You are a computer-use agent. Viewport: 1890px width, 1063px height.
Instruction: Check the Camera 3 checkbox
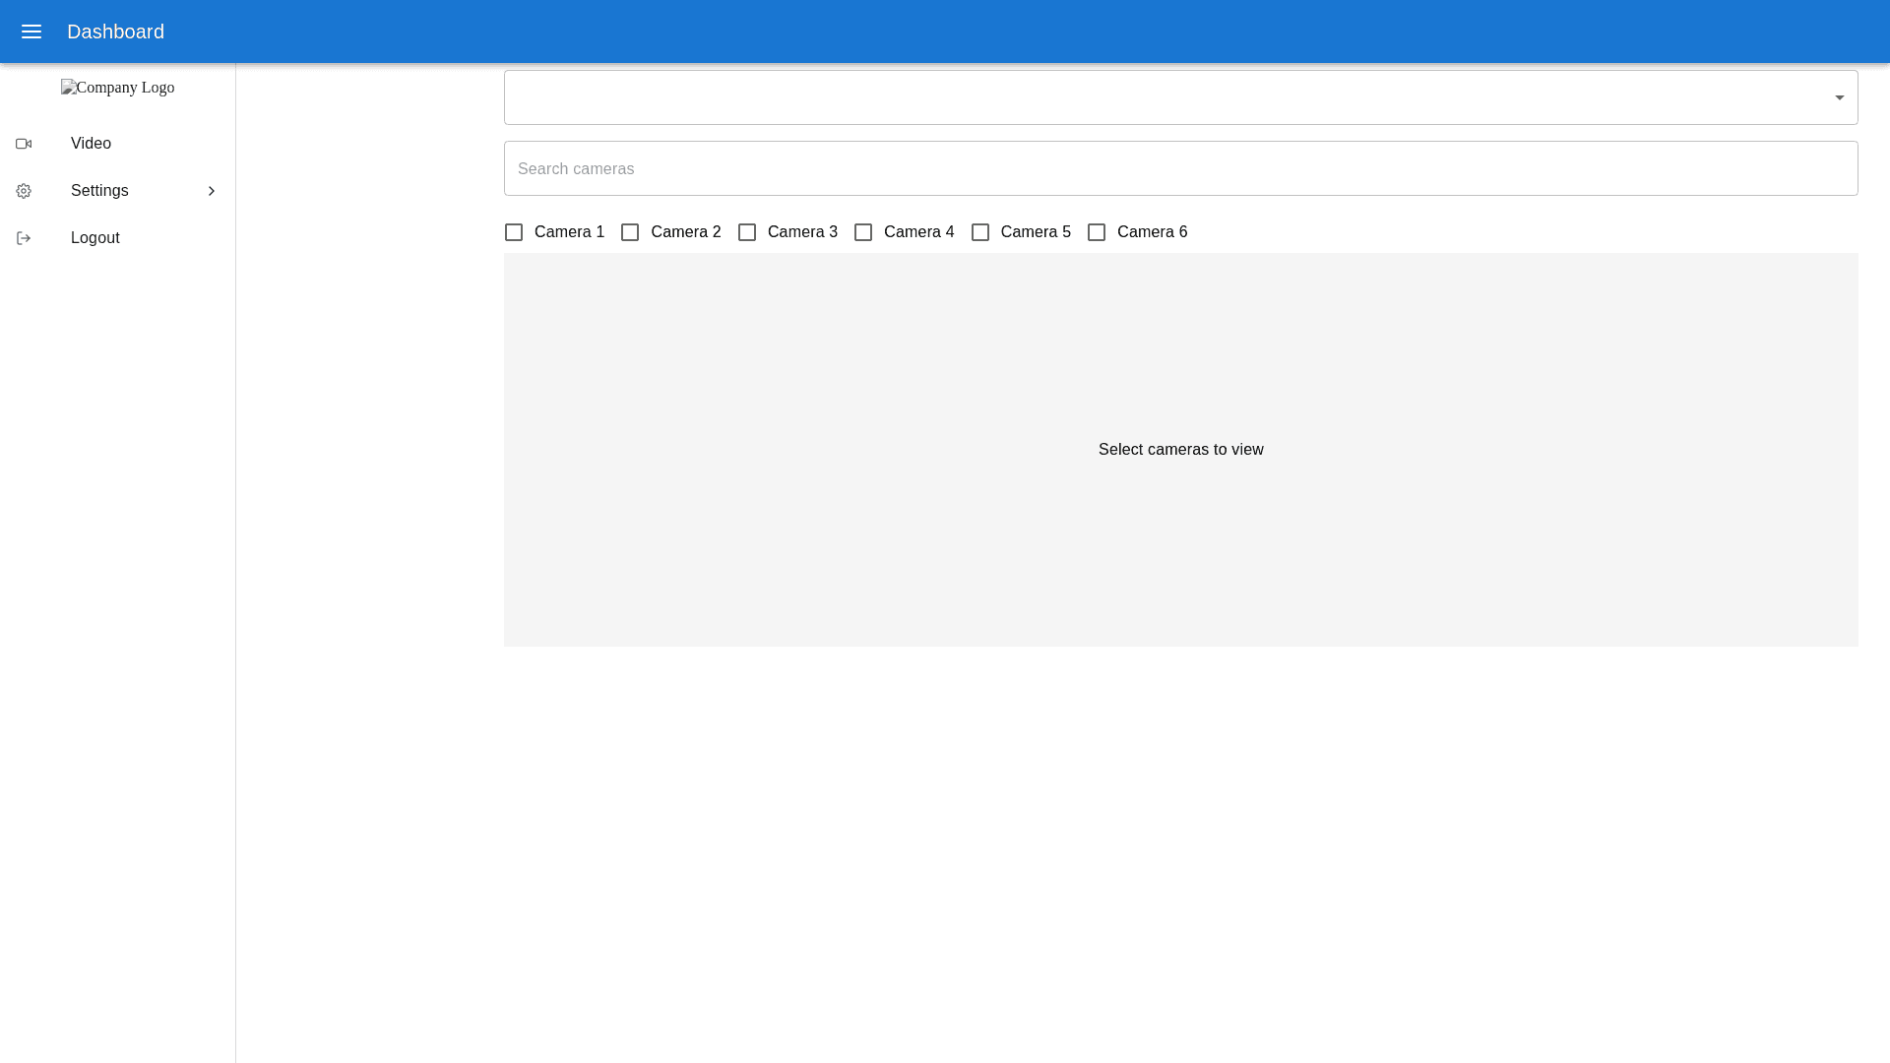coord(747,232)
